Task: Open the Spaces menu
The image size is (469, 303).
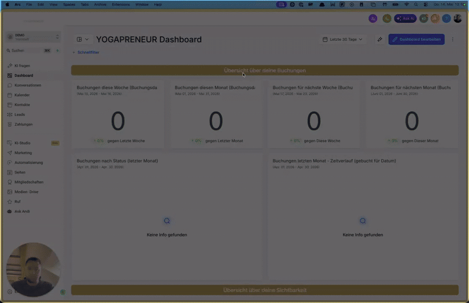Action: pyautogui.click(x=69, y=5)
